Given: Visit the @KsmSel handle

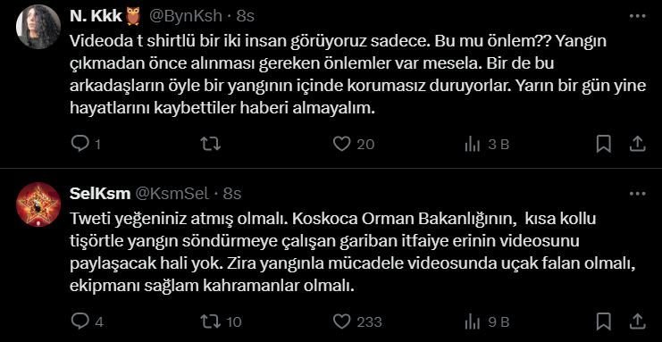Looking at the screenshot, I should (x=172, y=194).
